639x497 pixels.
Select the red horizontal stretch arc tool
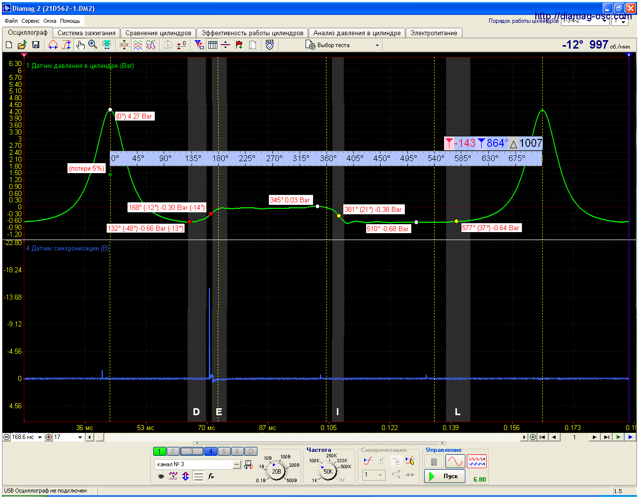(53, 45)
